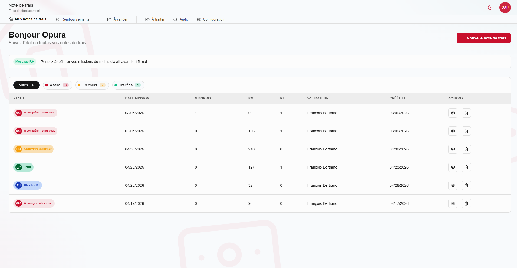Click the 04/30/2026 mission date cell
The height and width of the screenshot is (268, 517).
tap(134, 149)
